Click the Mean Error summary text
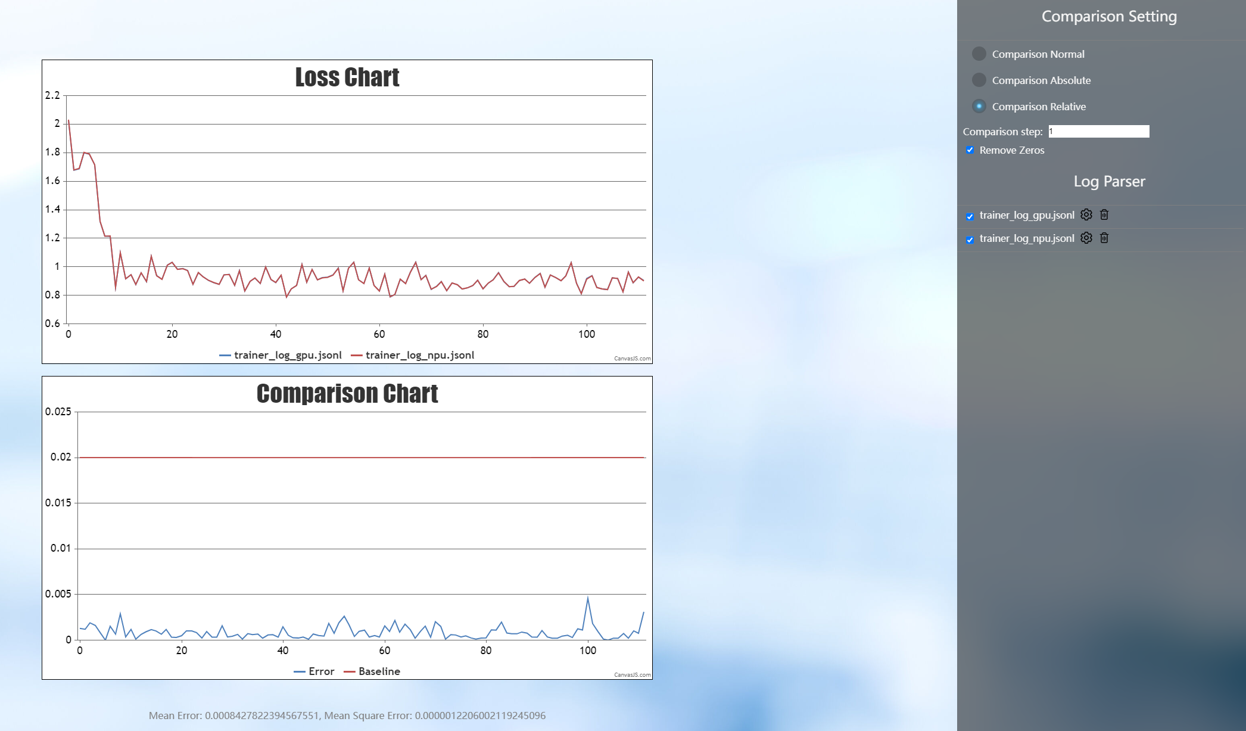The width and height of the screenshot is (1246, 731). click(347, 716)
